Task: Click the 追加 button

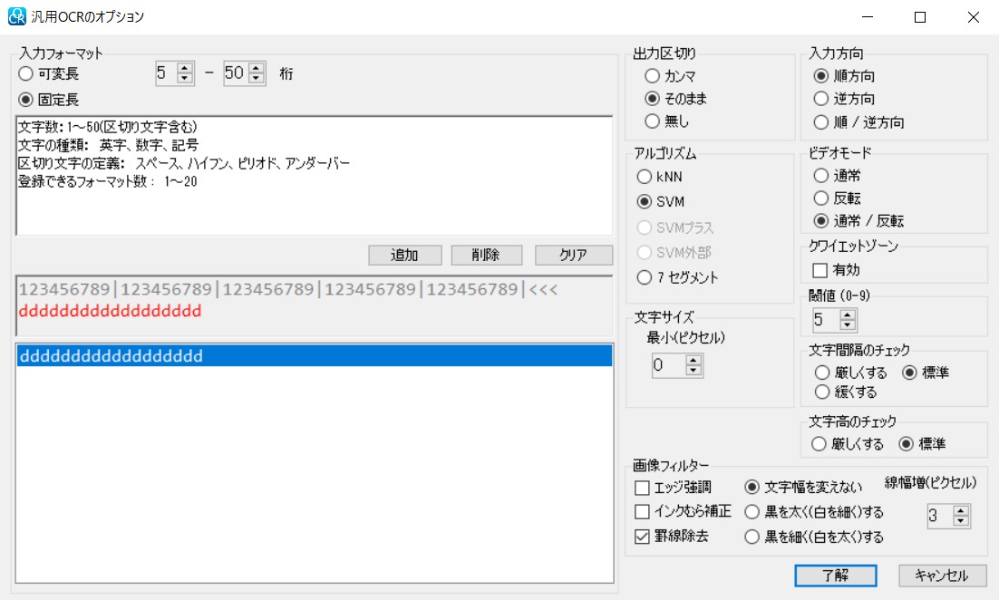Action: coord(404,256)
